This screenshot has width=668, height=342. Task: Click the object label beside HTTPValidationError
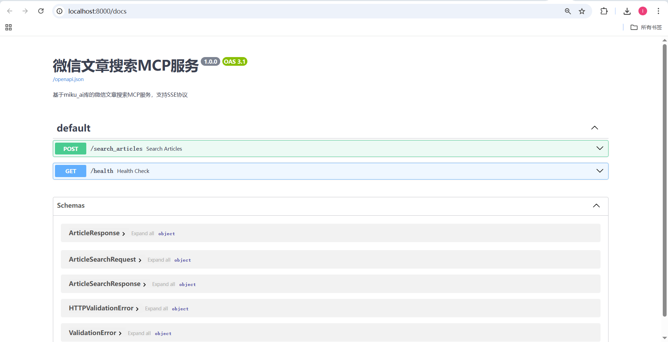pyautogui.click(x=180, y=309)
